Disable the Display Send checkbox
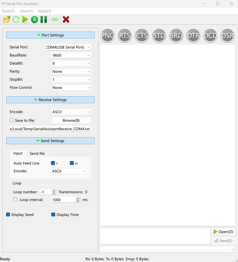The image size is (238, 262). click(x=8, y=214)
